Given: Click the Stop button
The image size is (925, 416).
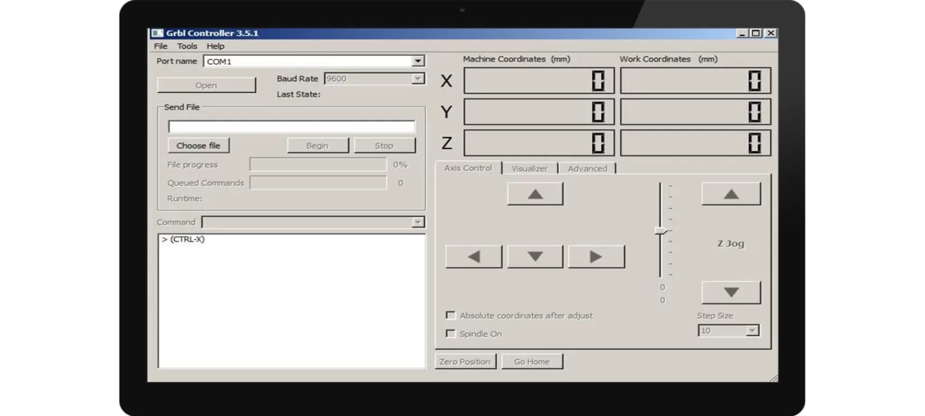Looking at the screenshot, I should click(384, 145).
